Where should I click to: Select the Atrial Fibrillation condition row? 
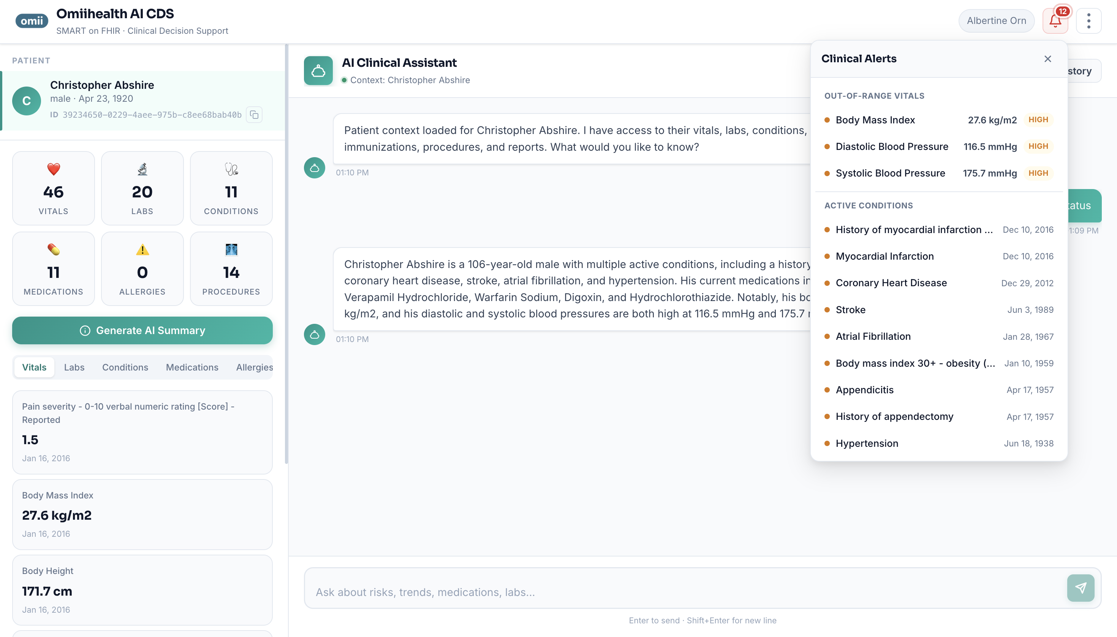(x=939, y=336)
